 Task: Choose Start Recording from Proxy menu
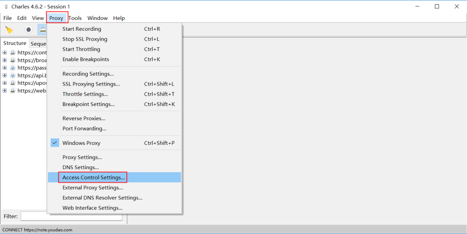coord(114,29)
